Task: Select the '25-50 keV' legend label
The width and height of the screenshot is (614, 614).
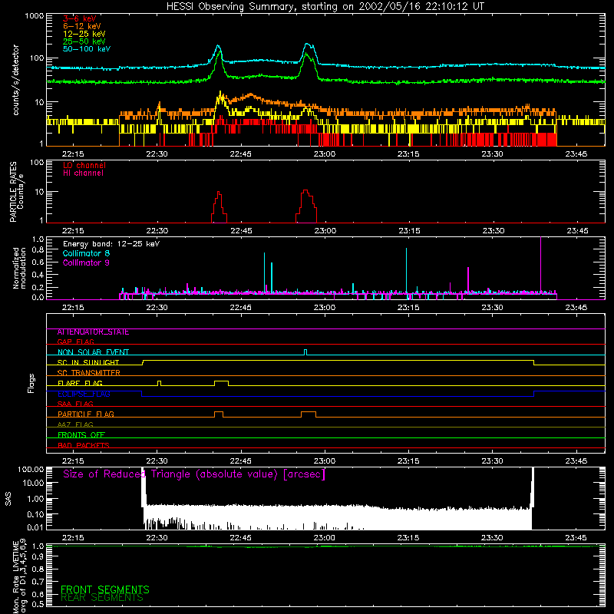Action: click(84, 41)
